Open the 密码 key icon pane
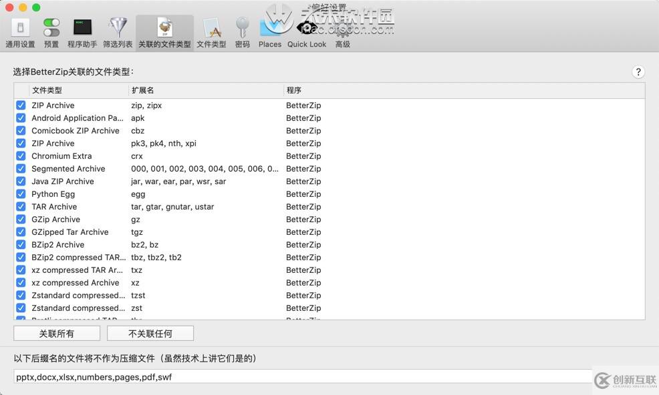 pyautogui.click(x=243, y=33)
